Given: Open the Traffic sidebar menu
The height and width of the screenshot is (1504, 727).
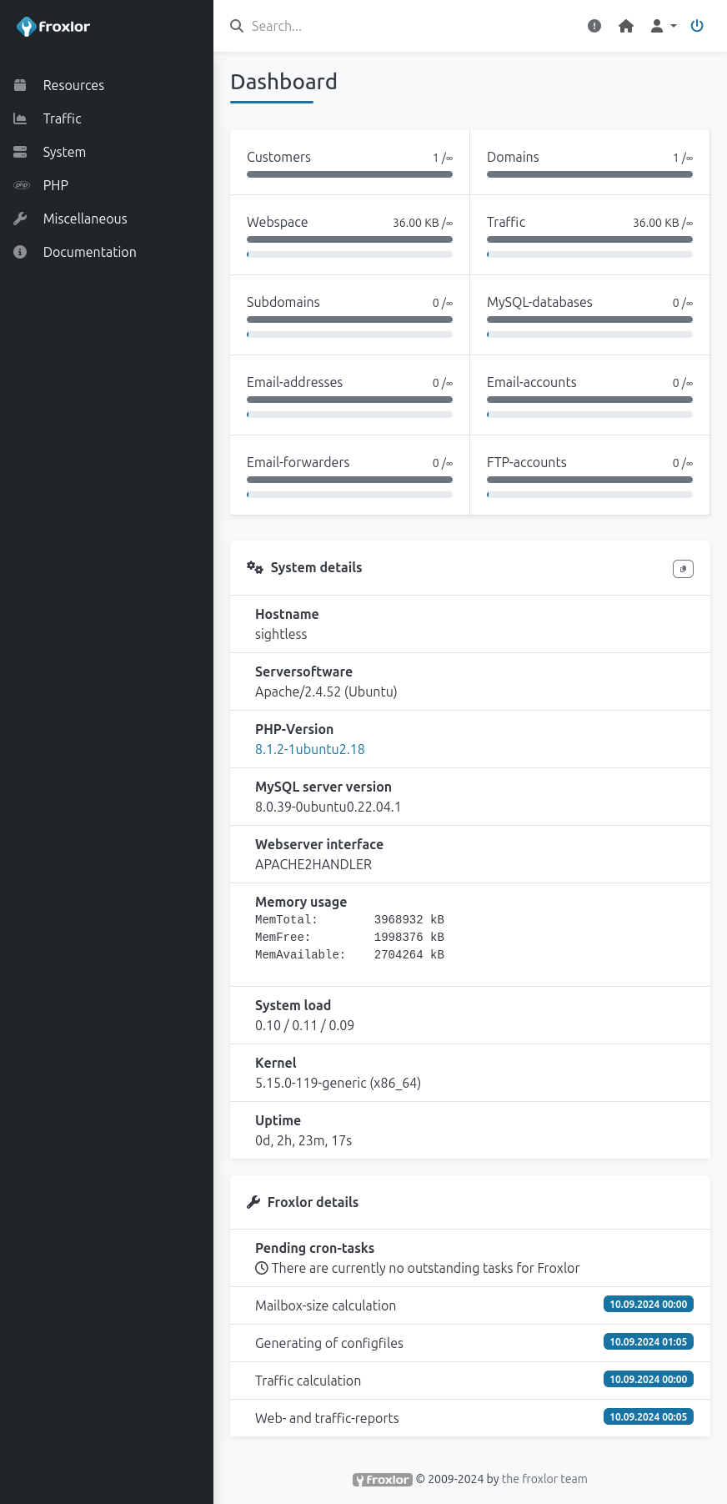Looking at the screenshot, I should (x=63, y=118).
